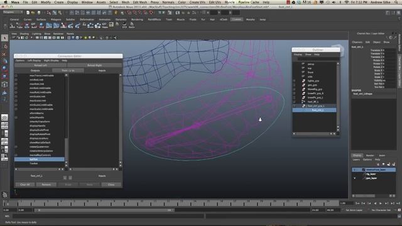Create layer from selected icon
The image size is (402, 226).
[394, 164]
